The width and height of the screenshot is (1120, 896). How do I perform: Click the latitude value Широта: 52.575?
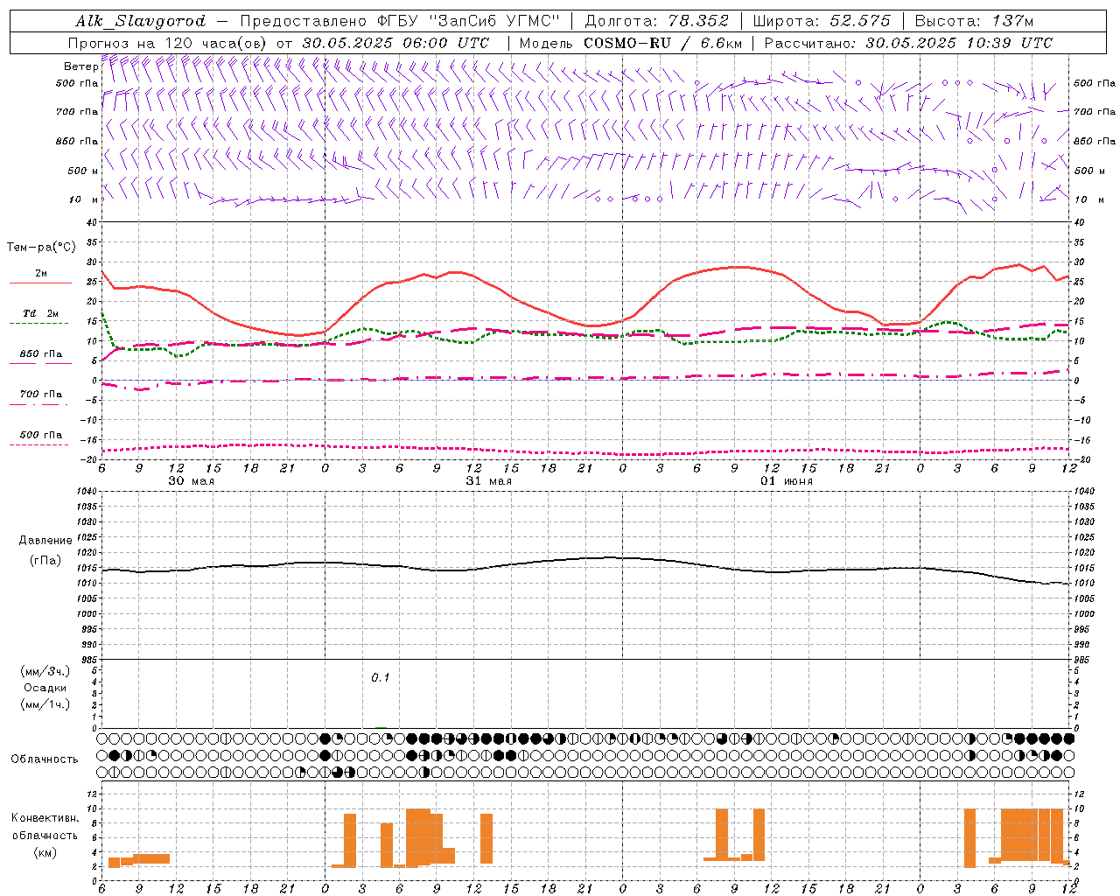coord(822,21)
